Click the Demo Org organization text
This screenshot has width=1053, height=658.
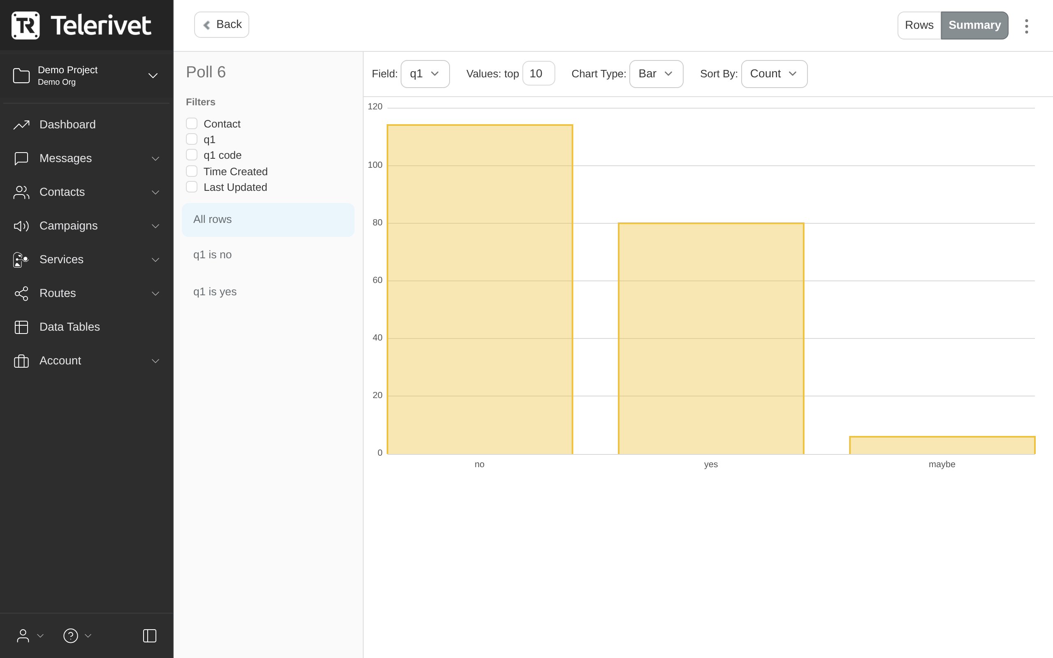(57, 82)
